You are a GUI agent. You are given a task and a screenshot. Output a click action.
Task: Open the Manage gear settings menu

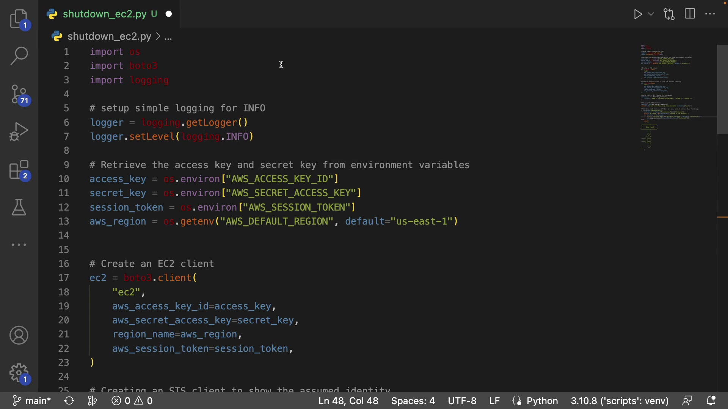tap(19, 373)
